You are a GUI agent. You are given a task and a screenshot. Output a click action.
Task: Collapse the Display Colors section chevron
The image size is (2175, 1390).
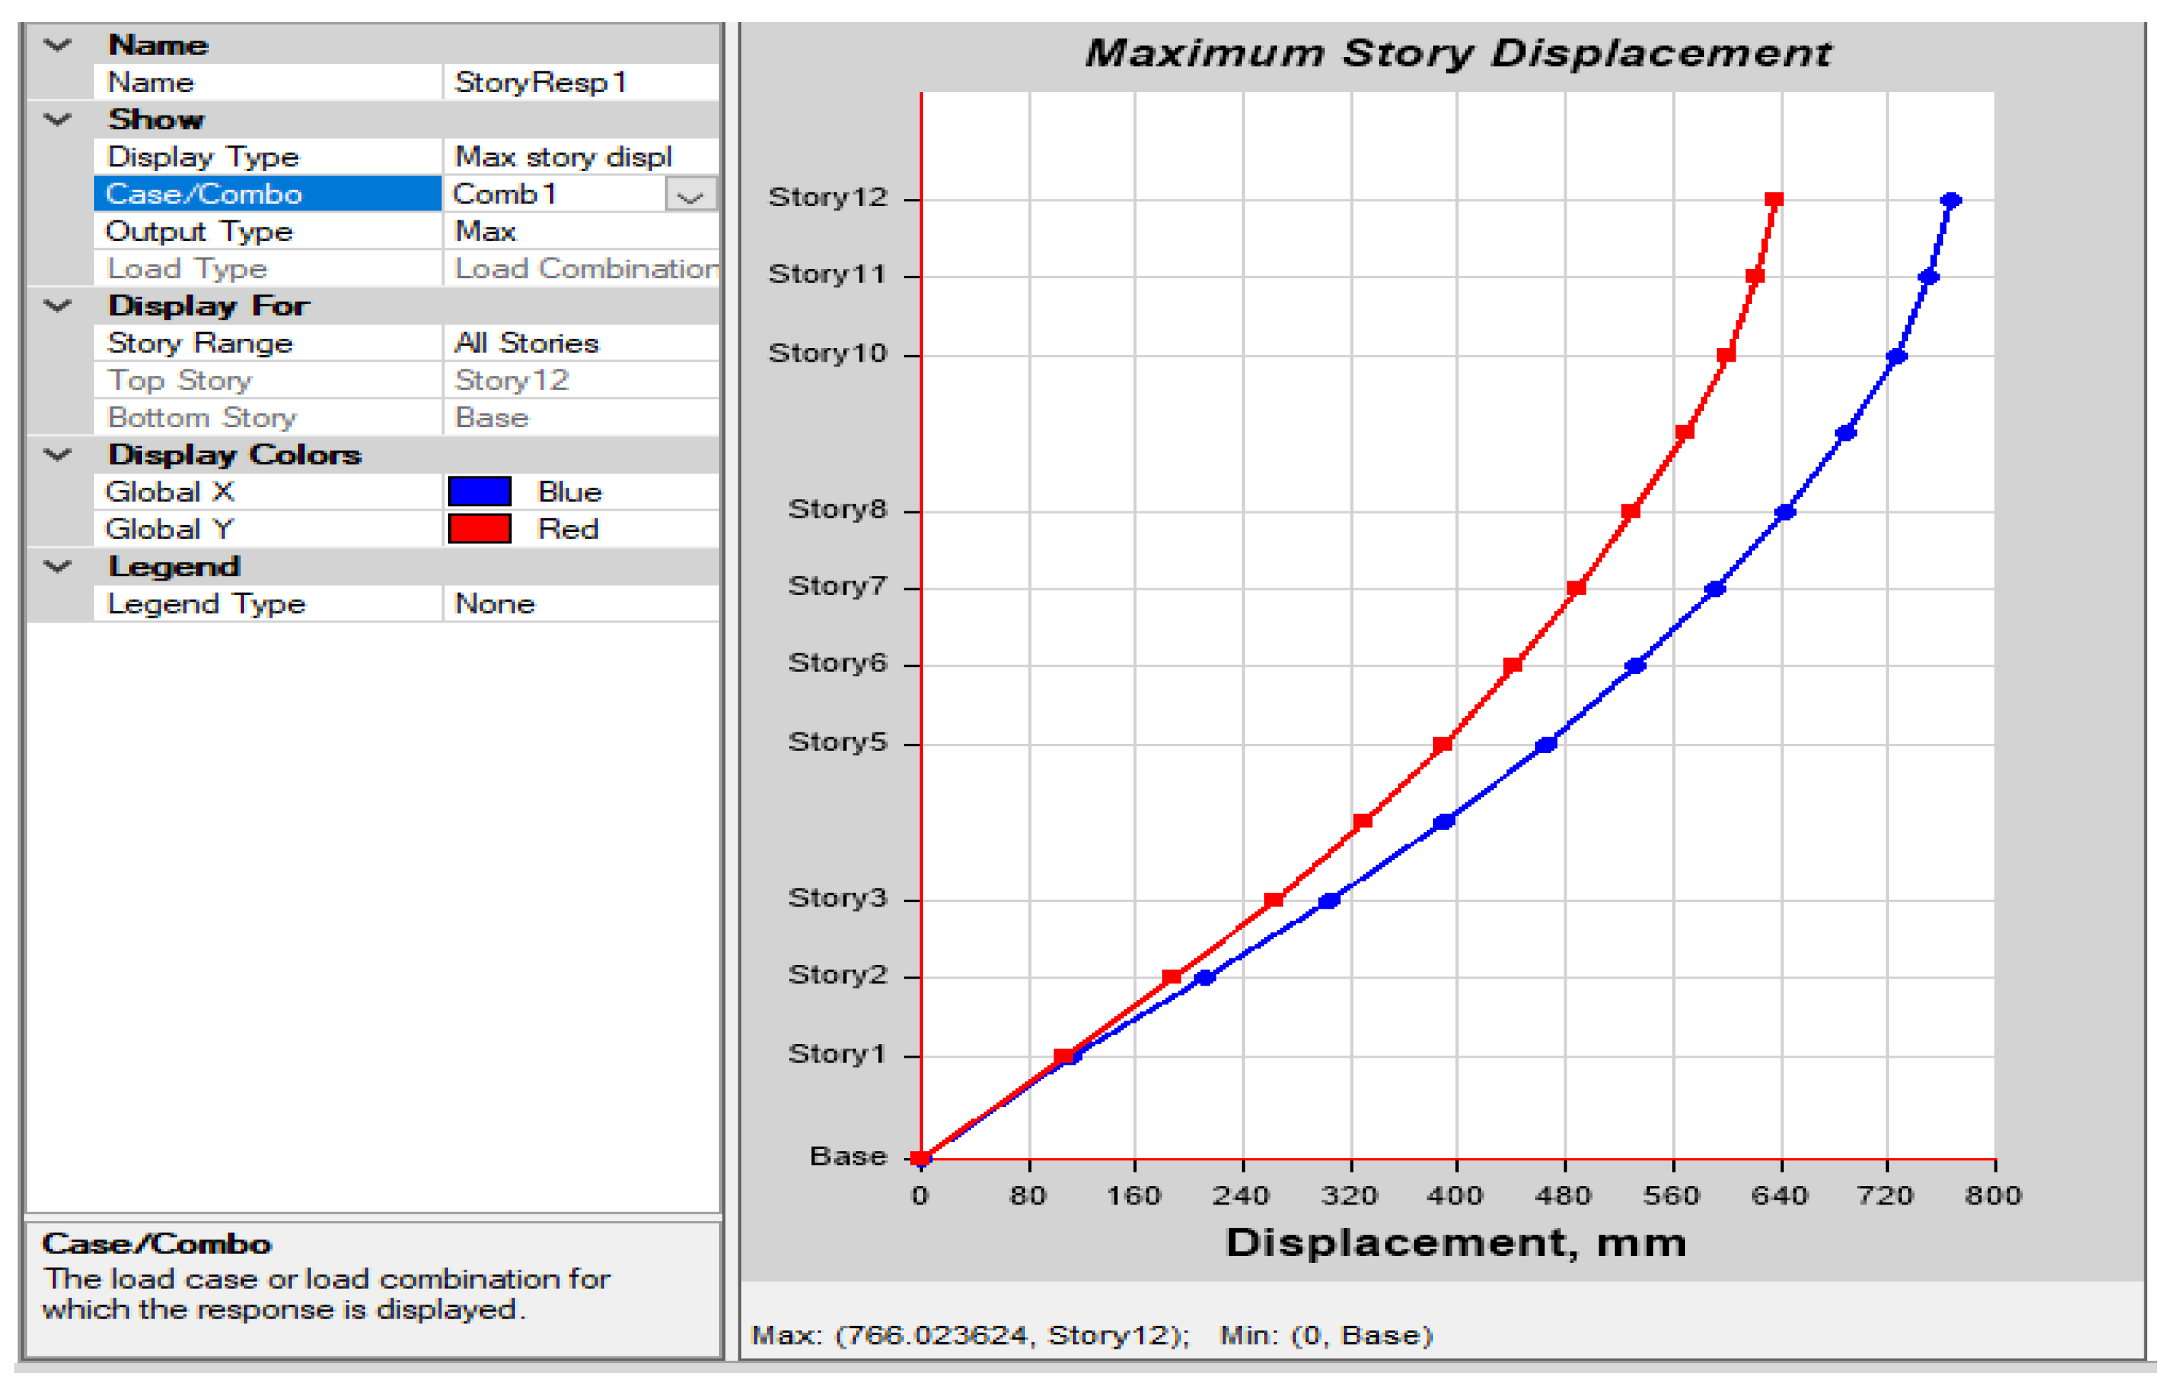coord(57,455)
